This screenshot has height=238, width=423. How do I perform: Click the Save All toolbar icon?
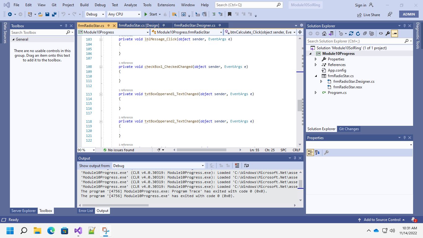click(x=54, y=14)
